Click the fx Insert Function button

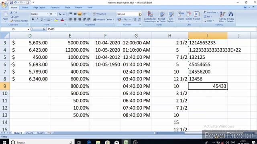click(44, 29)
